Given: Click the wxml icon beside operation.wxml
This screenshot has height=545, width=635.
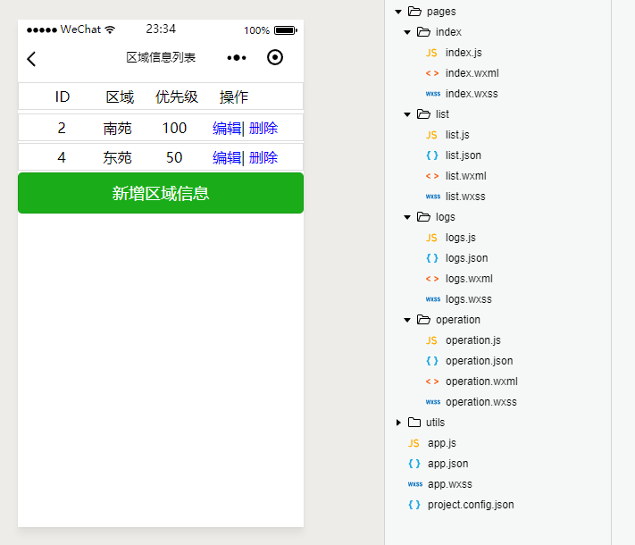Looking at the screenshot, I should 432,381.
